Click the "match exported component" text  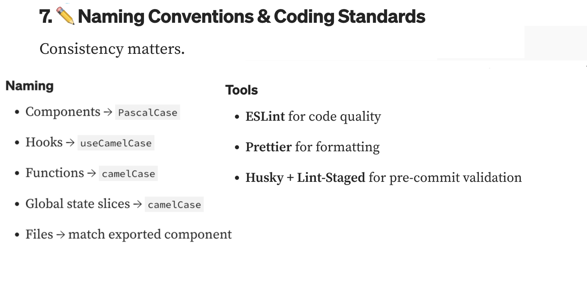150,234
